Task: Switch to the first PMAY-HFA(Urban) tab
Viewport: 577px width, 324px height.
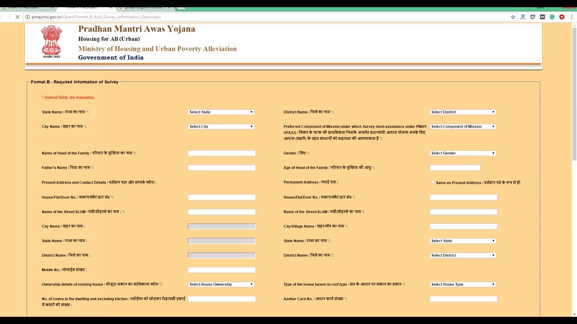Action: point(26,8)
